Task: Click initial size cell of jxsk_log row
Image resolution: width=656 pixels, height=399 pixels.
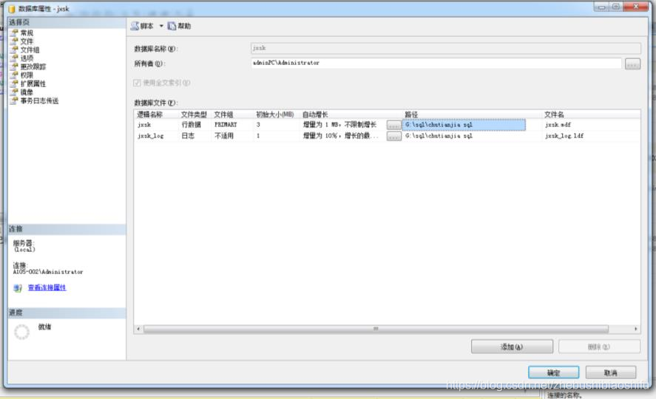Action: click(277, 136)
